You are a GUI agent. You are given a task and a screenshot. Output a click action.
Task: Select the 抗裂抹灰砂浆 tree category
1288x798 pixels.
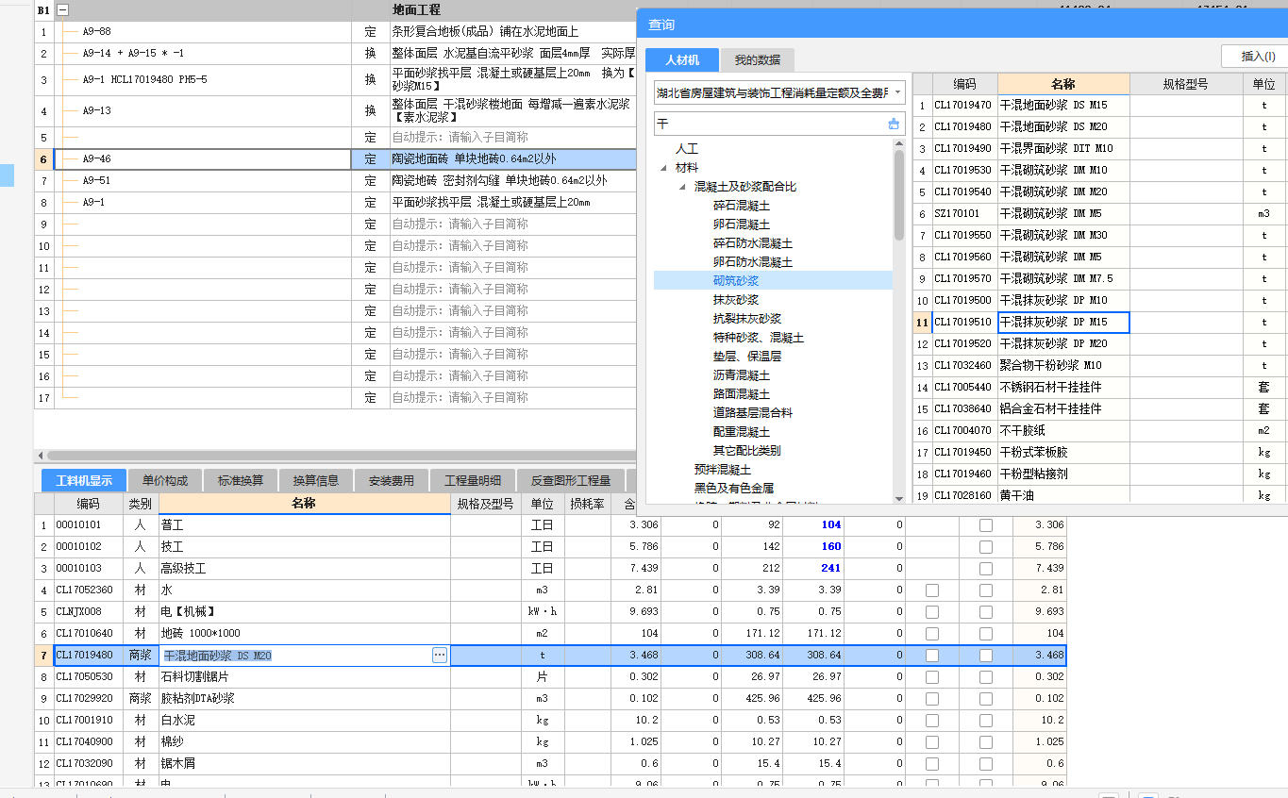[x=747, y=319]
